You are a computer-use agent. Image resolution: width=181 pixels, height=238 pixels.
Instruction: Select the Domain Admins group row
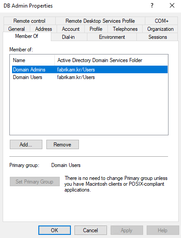click(90, 70)
